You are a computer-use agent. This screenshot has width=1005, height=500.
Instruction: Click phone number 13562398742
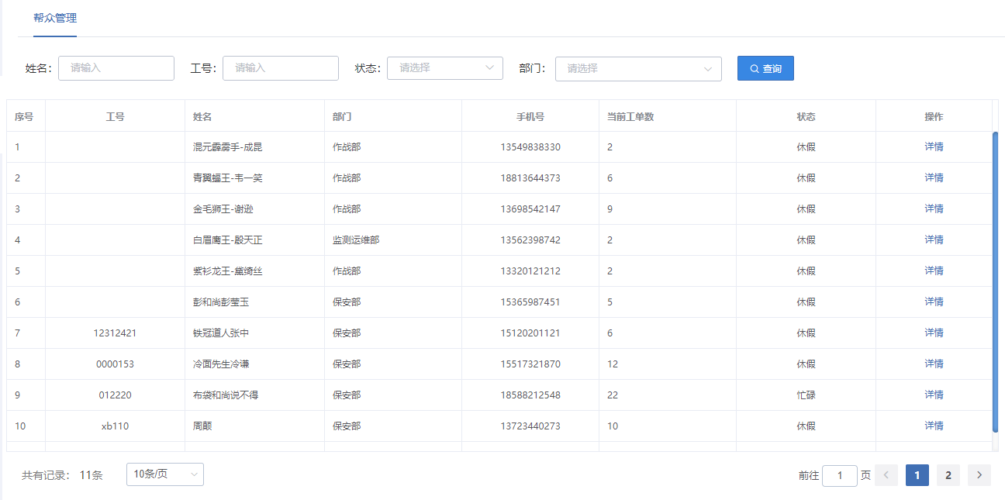(530, 240)
